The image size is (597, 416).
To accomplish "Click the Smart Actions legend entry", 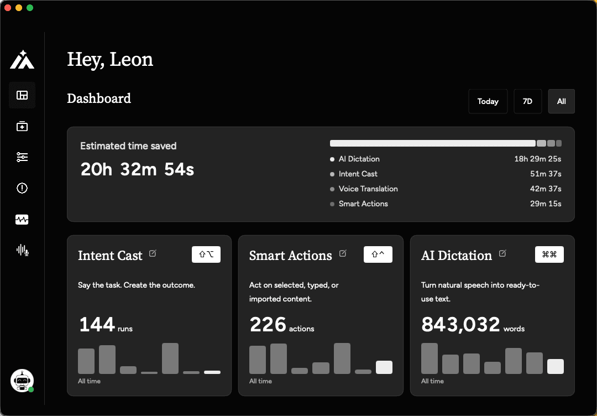I will tap(359, 204).
